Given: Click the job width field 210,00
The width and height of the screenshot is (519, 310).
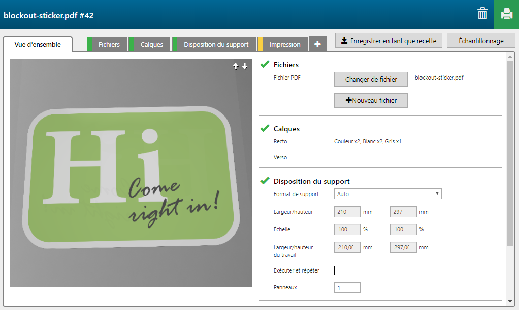Looking at the screenshot, I should pyautogui.click(x=347, y=247).
